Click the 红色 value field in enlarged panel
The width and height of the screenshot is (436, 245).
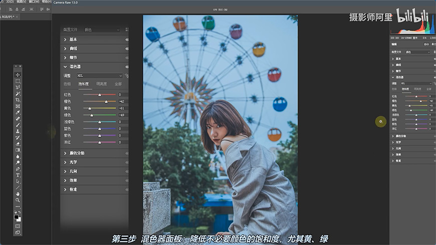123,95
